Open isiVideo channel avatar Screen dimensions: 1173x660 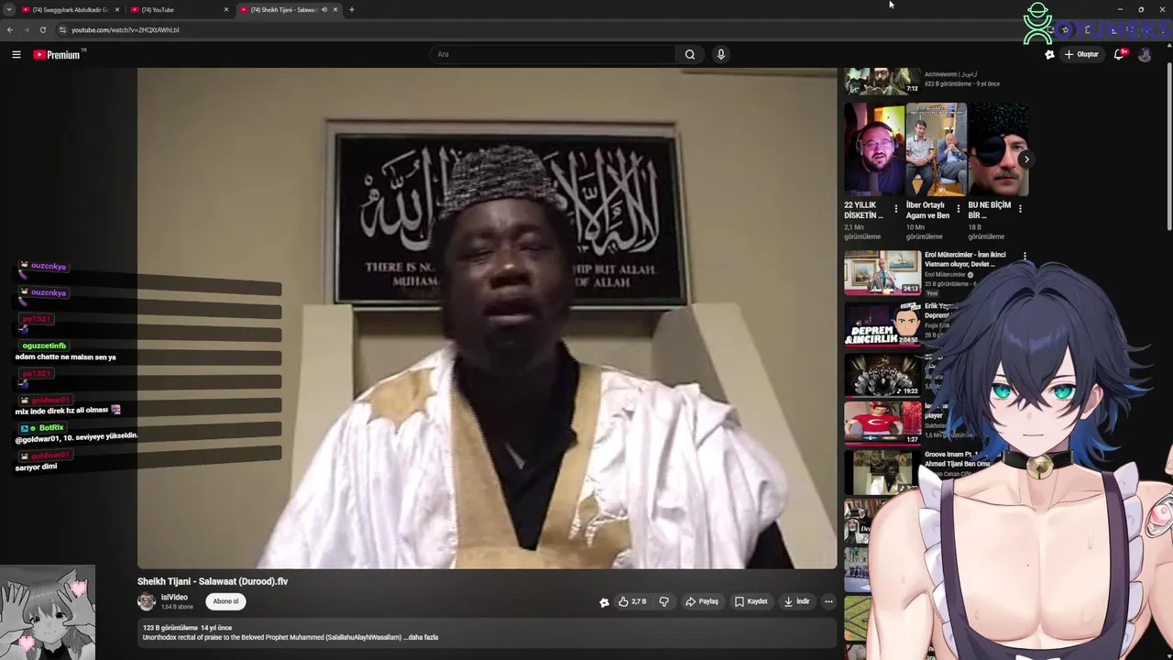pos(146,601)
